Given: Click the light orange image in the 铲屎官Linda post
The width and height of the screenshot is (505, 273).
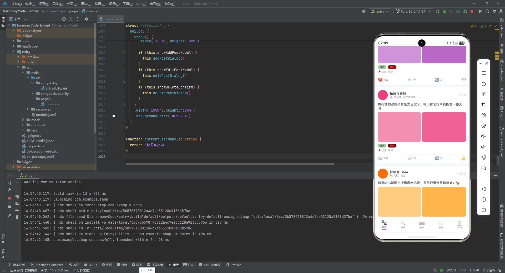Looking at the screenshot, I should [x=399, y=202].
